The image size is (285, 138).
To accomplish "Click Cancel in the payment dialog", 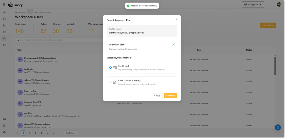I will click(x=158, y=95).
